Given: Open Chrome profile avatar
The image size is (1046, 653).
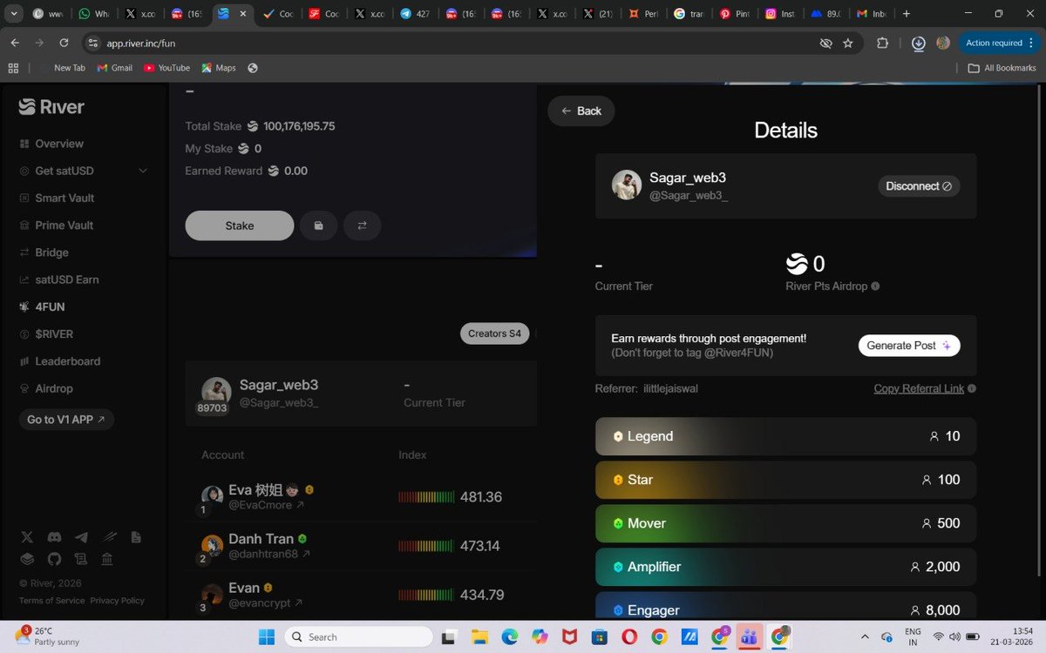Looking at the screenshot, I should [942, 43].
